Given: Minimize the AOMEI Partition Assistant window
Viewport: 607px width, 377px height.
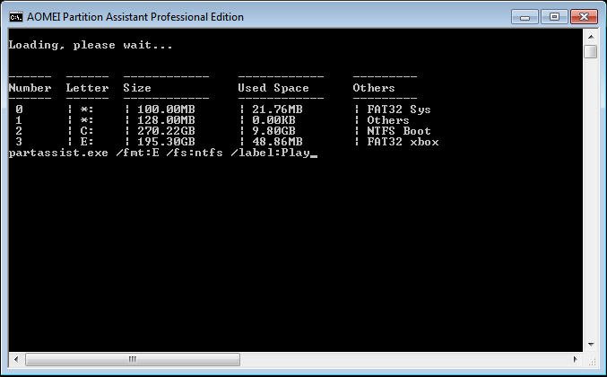Looking at the screenshot, I should point(525,17).
